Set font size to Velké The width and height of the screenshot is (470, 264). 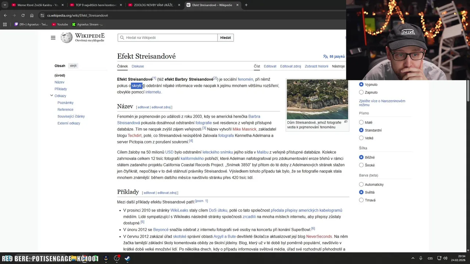(361, 138)
